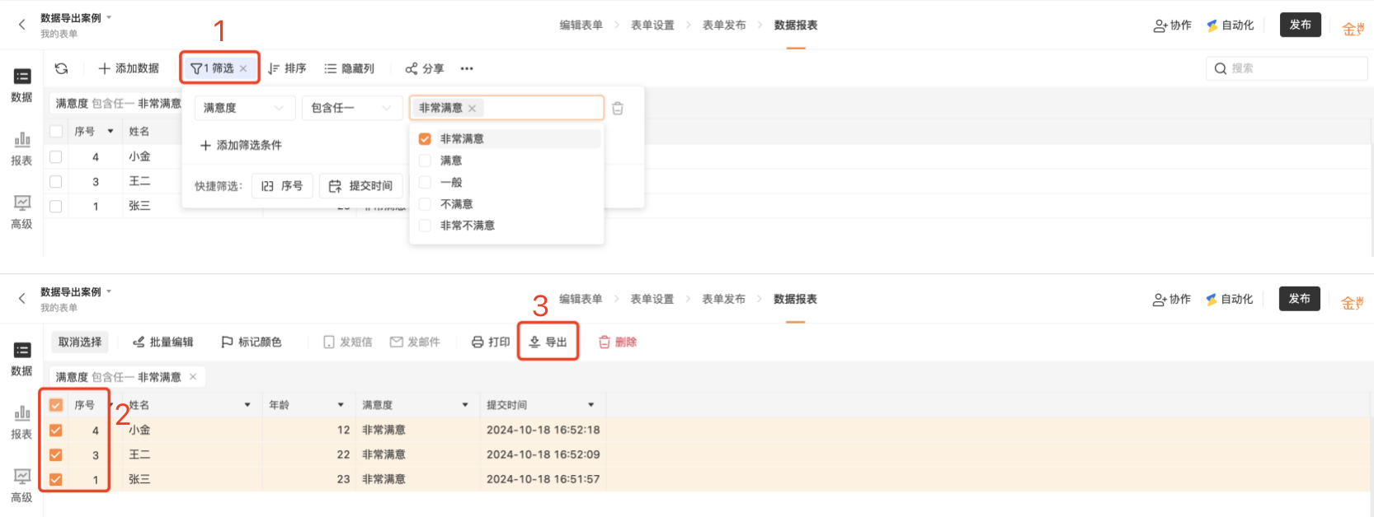The width and height of the screenshot is (1374, 517).
Task: Open the more options ellipsis in top toolbar
Action: (x=467, y=68)
